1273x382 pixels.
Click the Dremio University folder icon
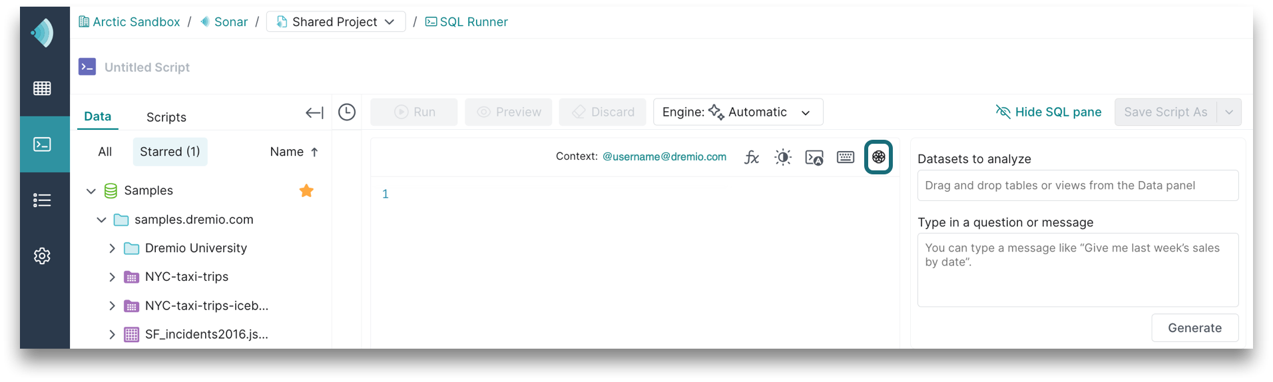[132, 248]
